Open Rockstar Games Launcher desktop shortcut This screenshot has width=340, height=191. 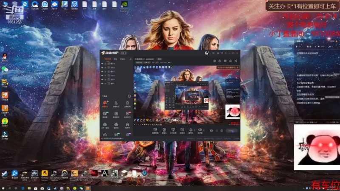tap(45, 175)
